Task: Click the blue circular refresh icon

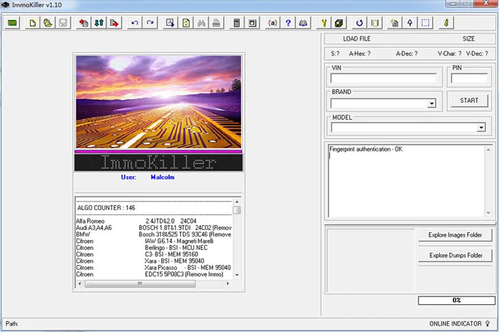Action: coord(359,23)
